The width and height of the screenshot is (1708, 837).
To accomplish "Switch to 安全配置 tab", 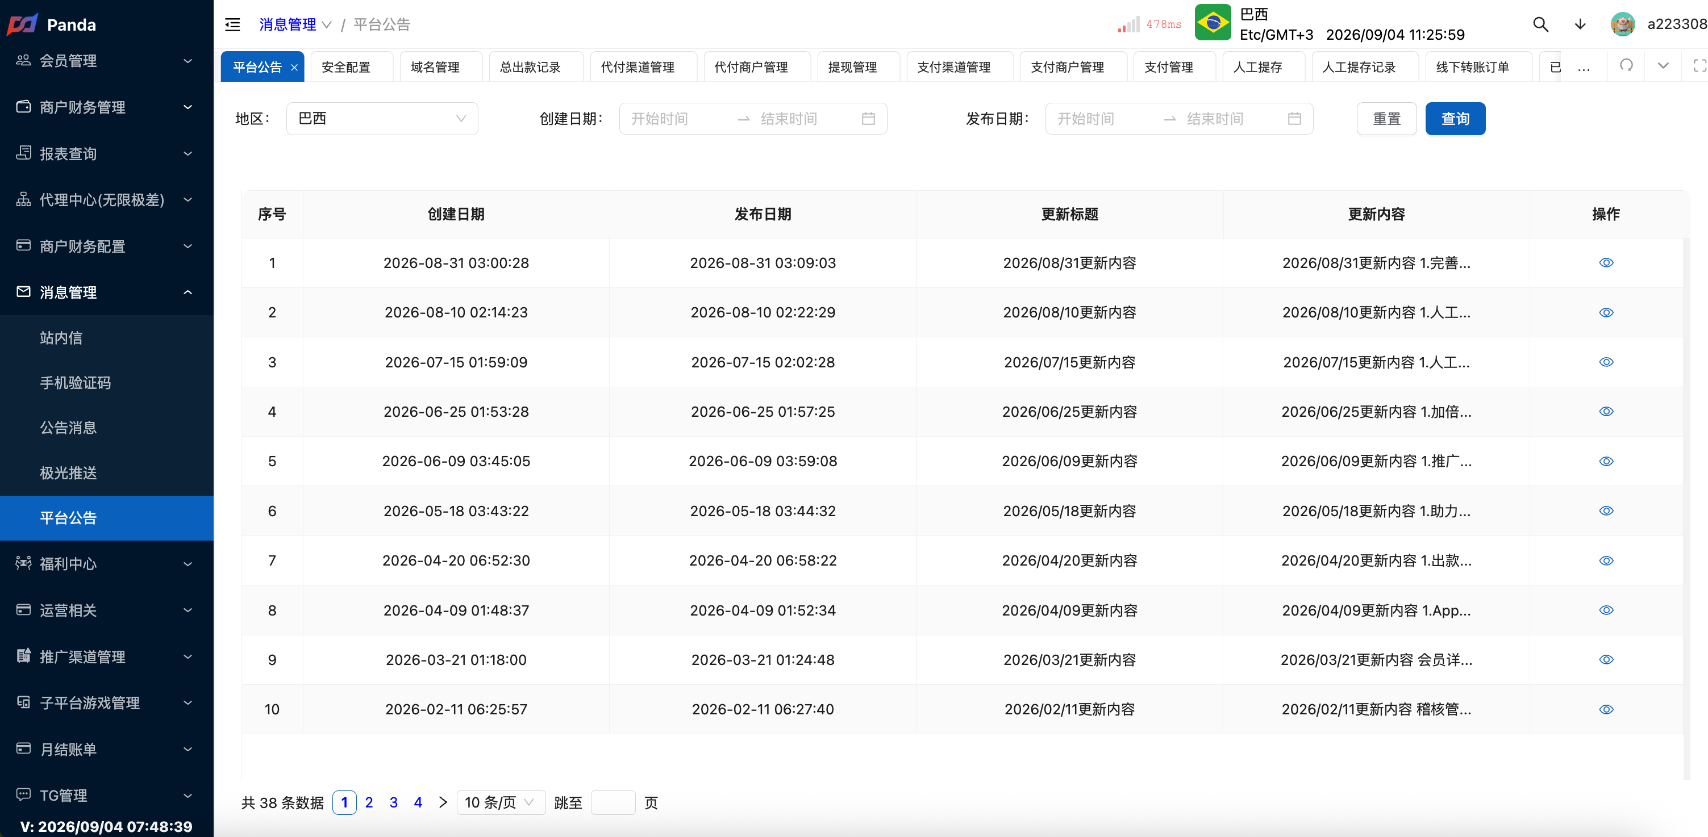I will pos(351,68).
